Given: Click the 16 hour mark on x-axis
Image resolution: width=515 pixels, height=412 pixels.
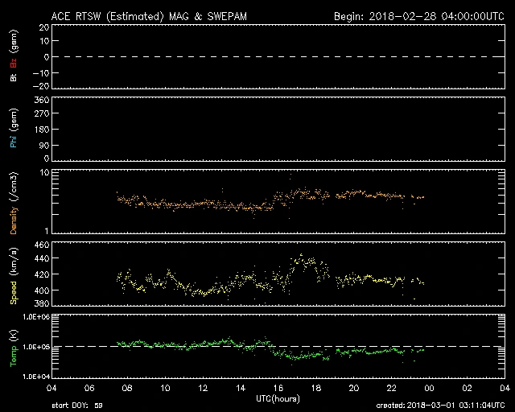Looking at the screenshot, I should [278, 388].
